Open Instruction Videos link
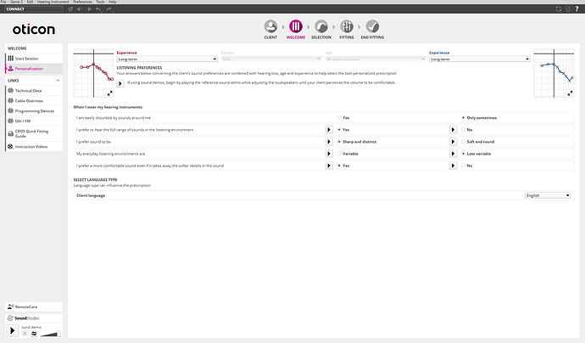 pos(34,147)
